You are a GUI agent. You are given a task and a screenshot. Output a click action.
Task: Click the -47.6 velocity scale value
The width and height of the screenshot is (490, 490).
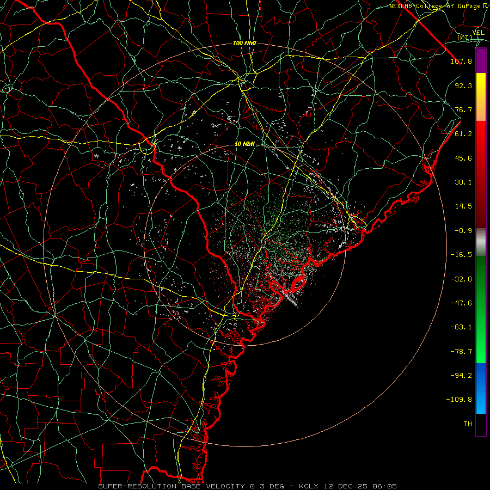click(x=461, y=303)
